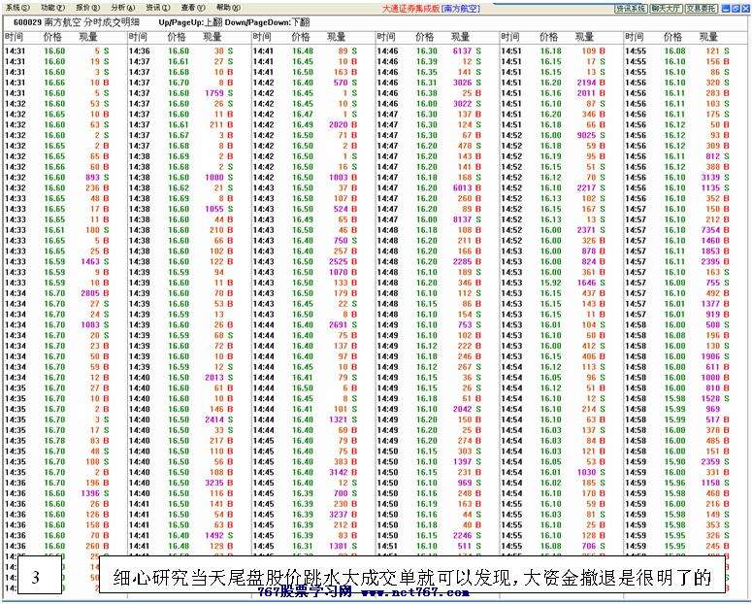Screen dimensions: 752x604
Task: Close the application window
Action: tap(745, 7)
